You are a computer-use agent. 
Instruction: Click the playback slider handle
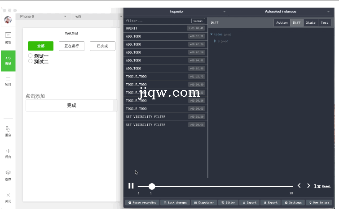click(x=152, y=186)
